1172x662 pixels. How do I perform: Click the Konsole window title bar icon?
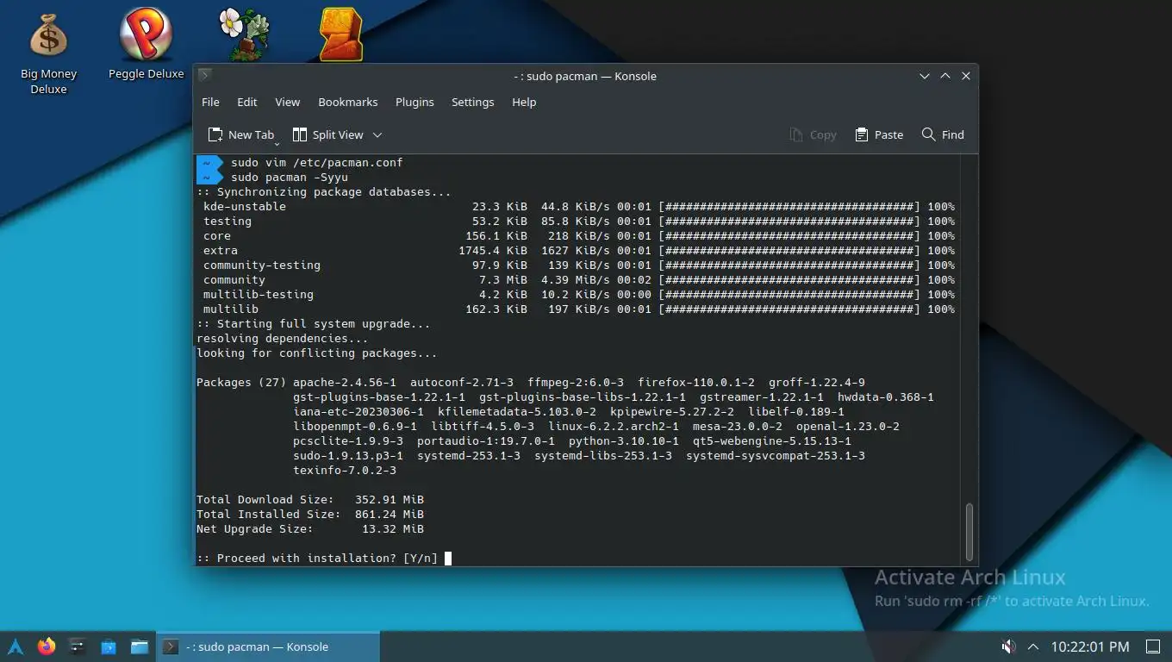coord(205,76)
